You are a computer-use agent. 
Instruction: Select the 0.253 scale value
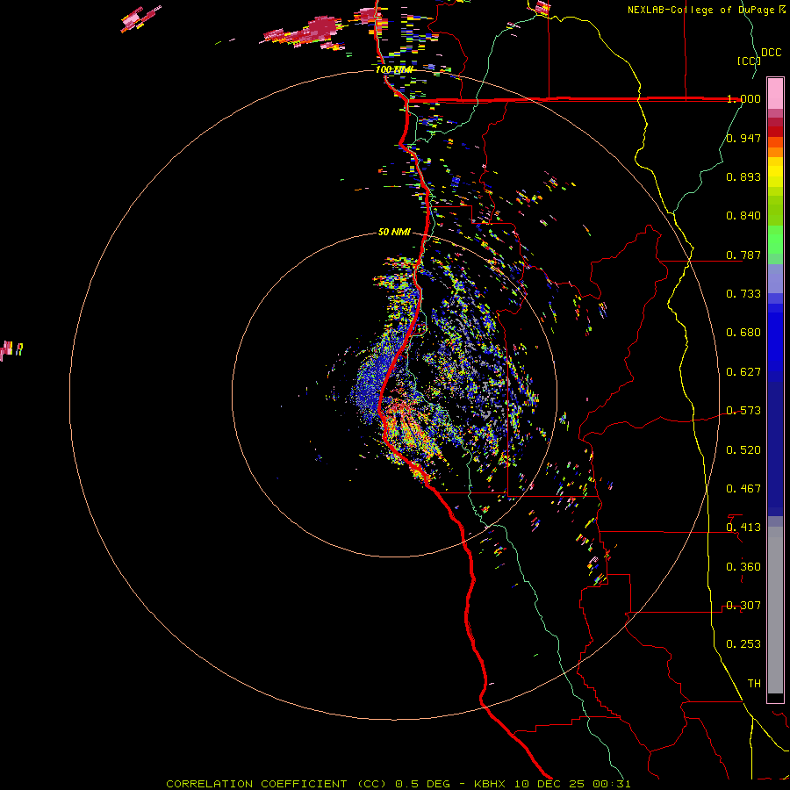(743, 644)
